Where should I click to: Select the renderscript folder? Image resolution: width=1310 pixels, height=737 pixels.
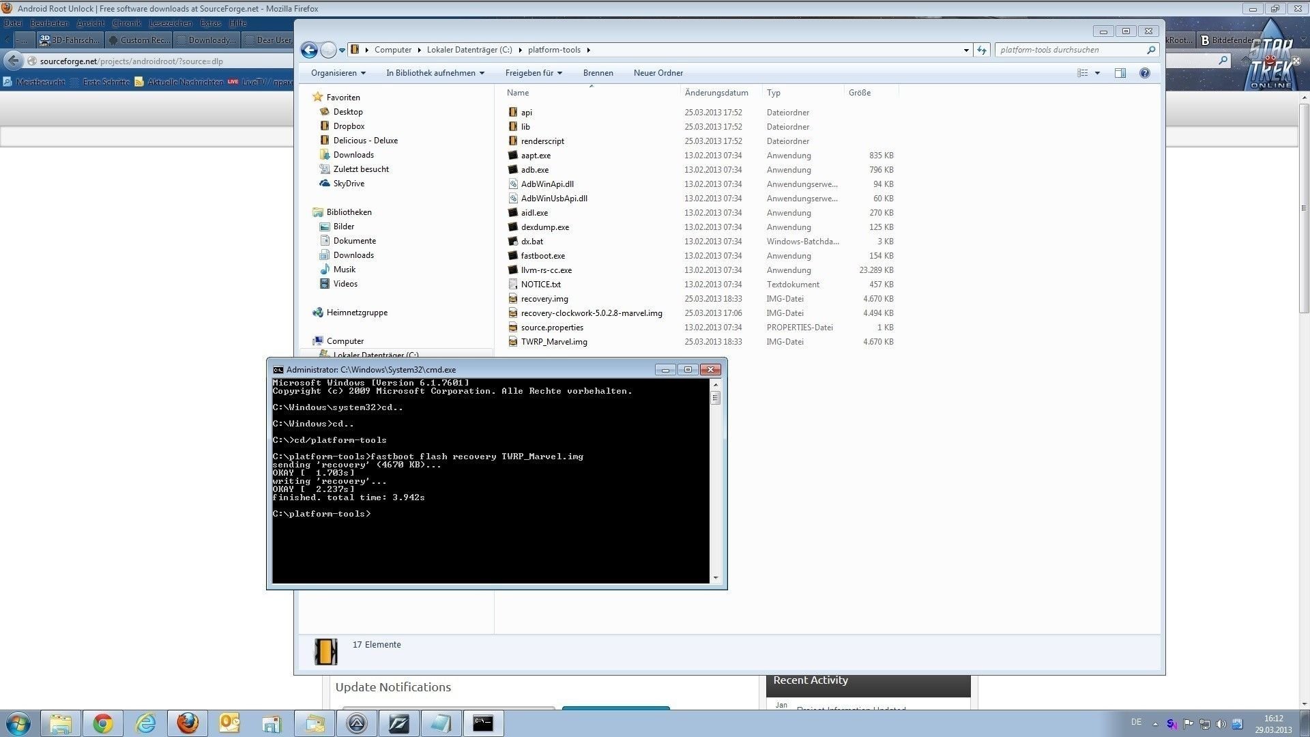542,141
